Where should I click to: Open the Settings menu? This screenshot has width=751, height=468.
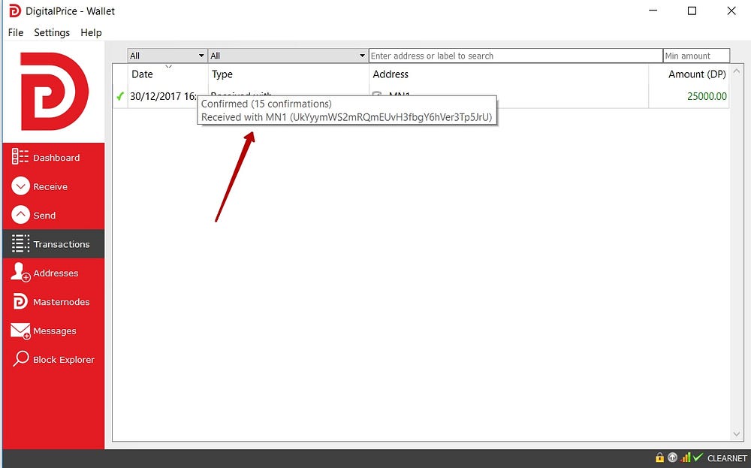coord(52,32)
